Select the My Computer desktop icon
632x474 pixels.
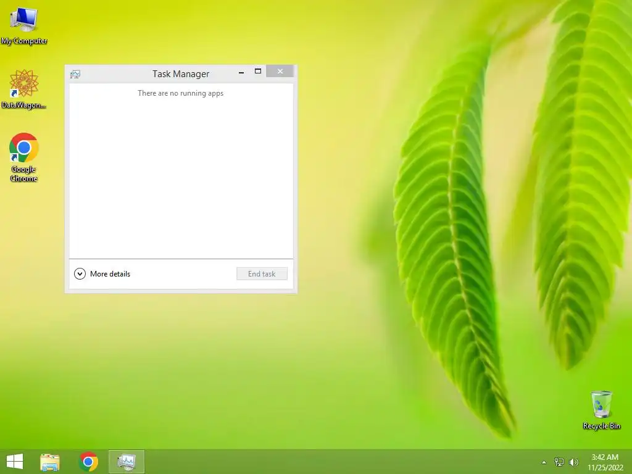click(24, 26)
